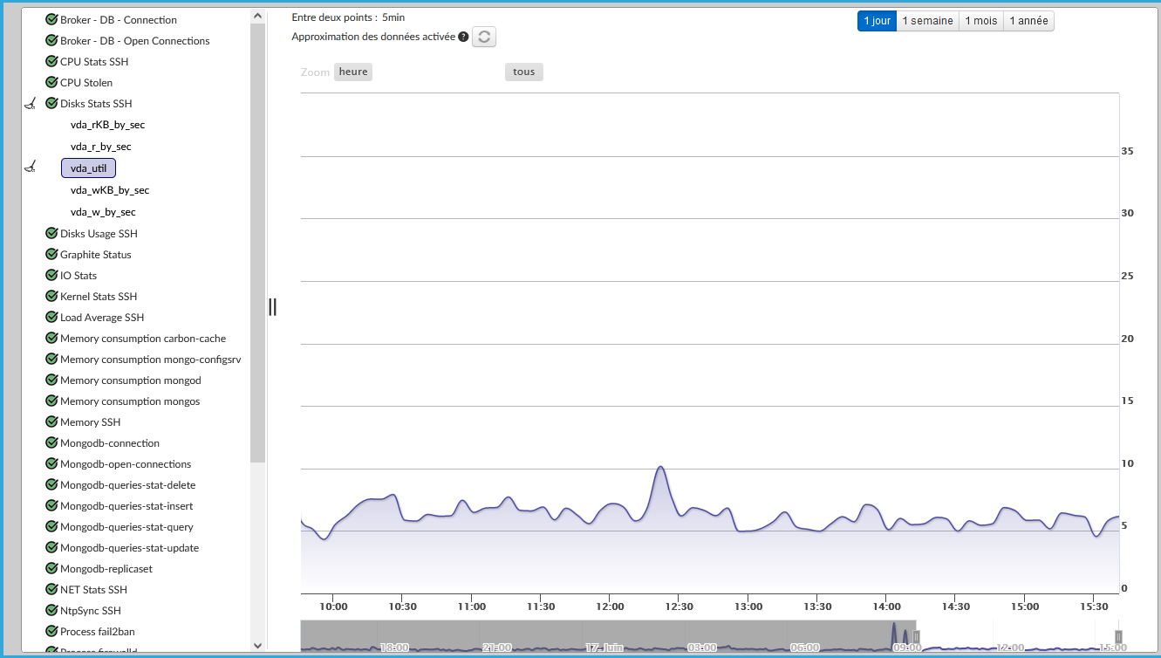
Task: Click the green check icon for CPU Stolen
Action: [51, 83]
